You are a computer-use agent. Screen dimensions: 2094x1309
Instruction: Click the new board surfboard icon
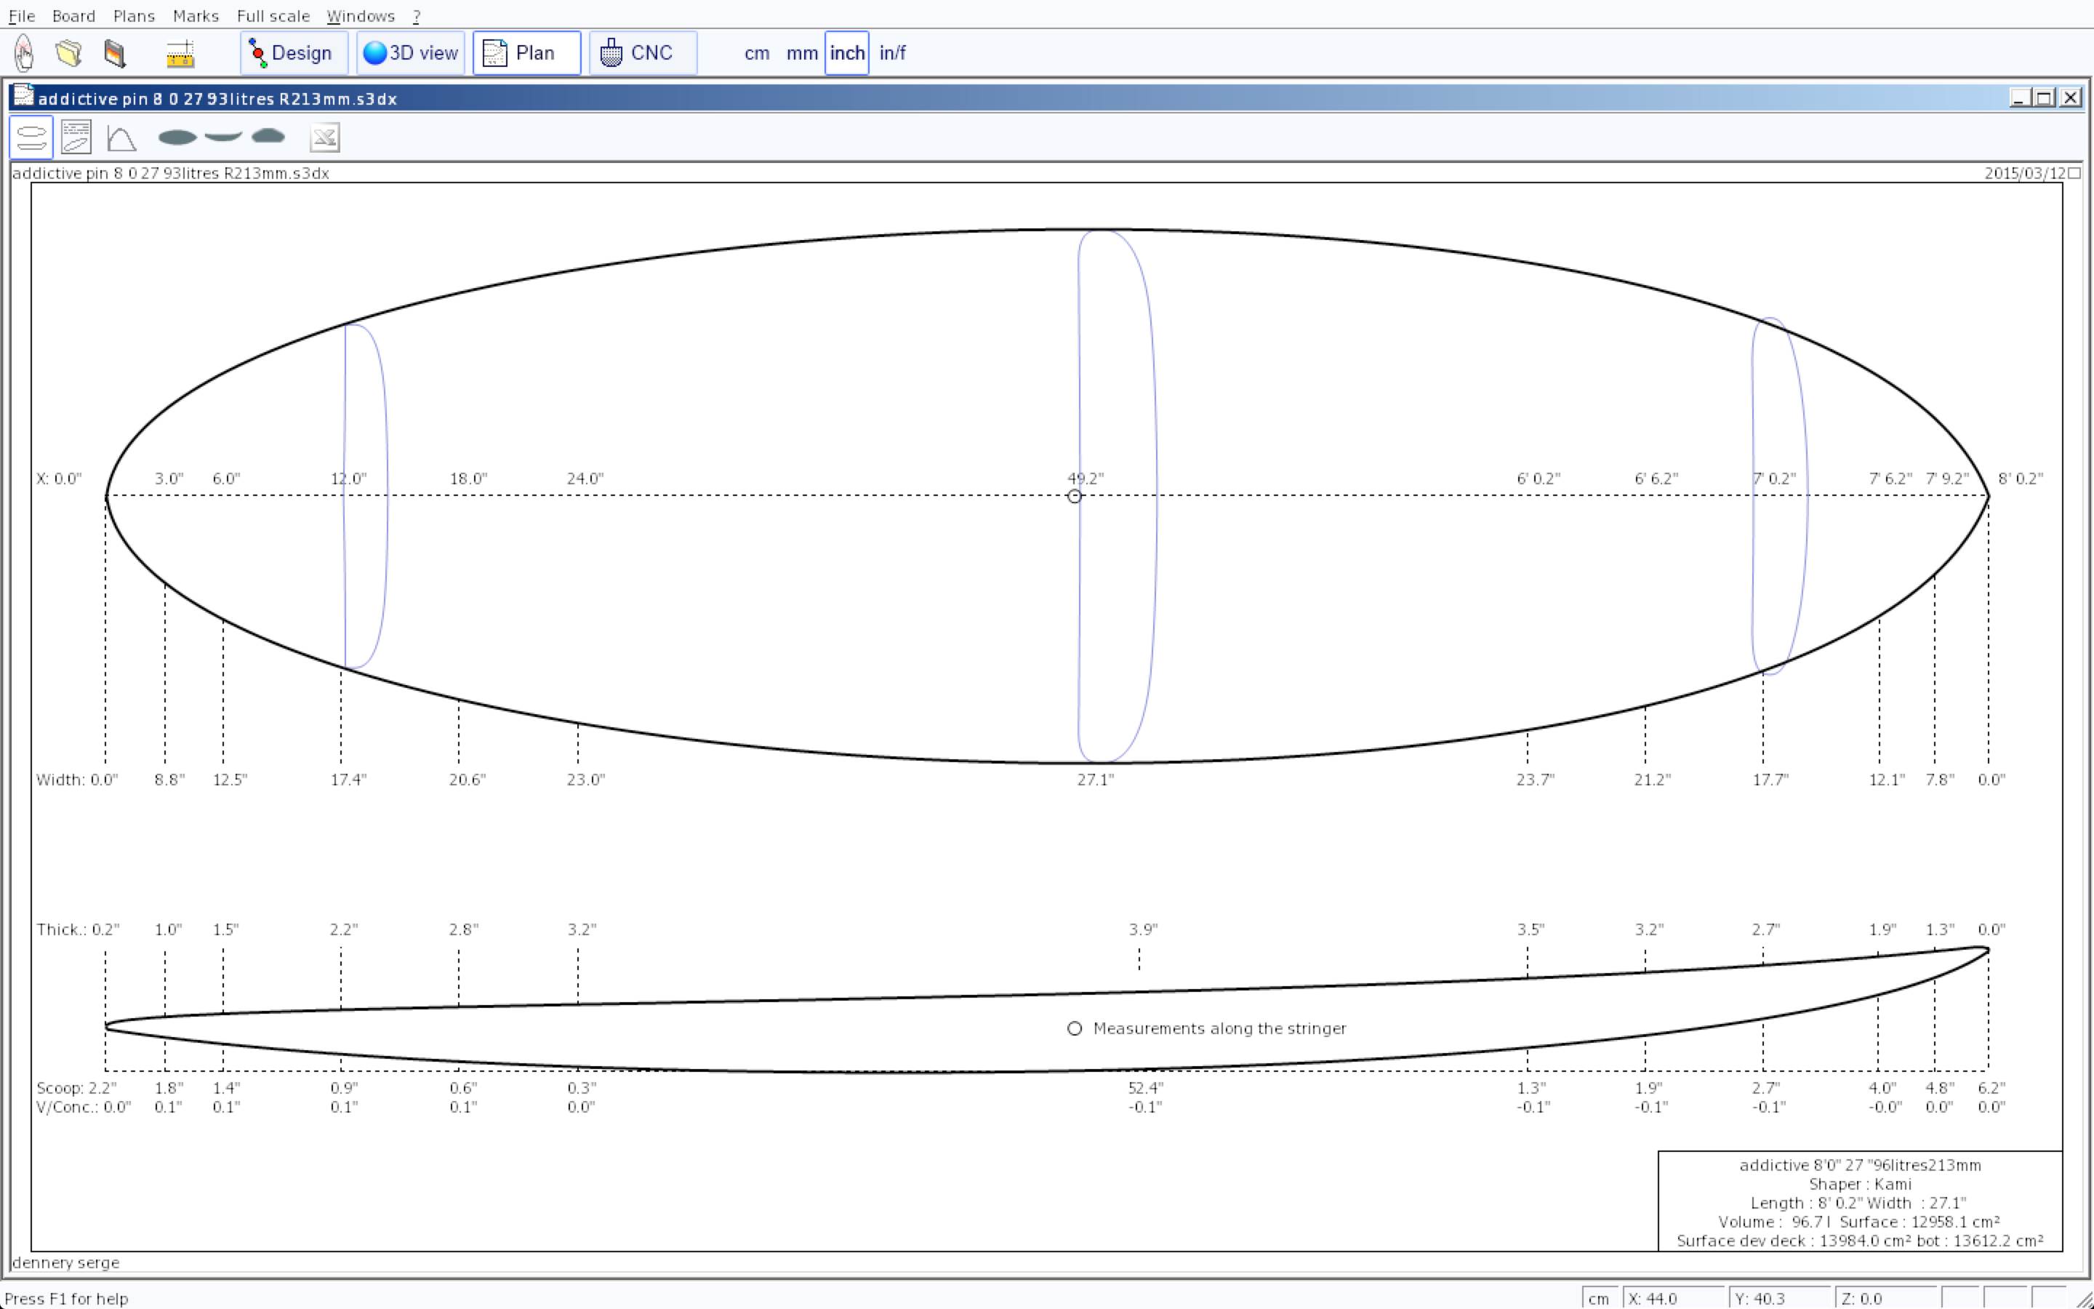(x=24, y=53)
